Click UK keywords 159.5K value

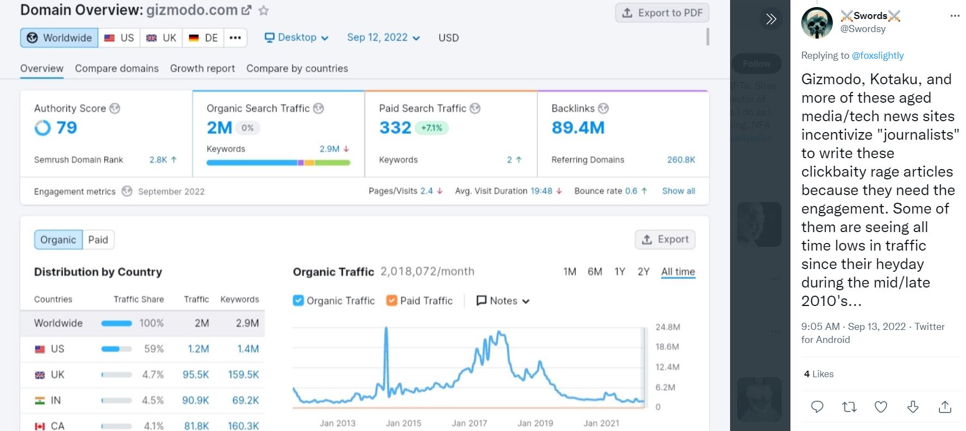[x=244, y=374]
